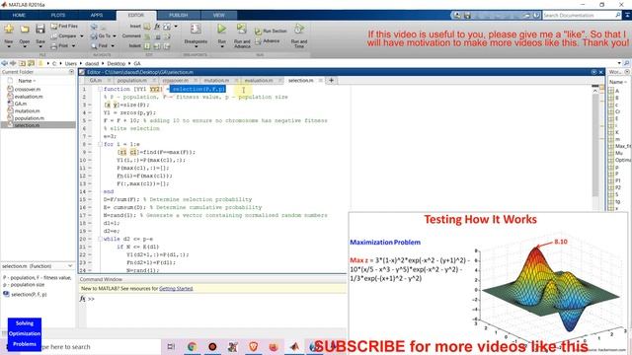632x355 pixels.
Task: Open the crossover.m editor tab
Action: 176,81
